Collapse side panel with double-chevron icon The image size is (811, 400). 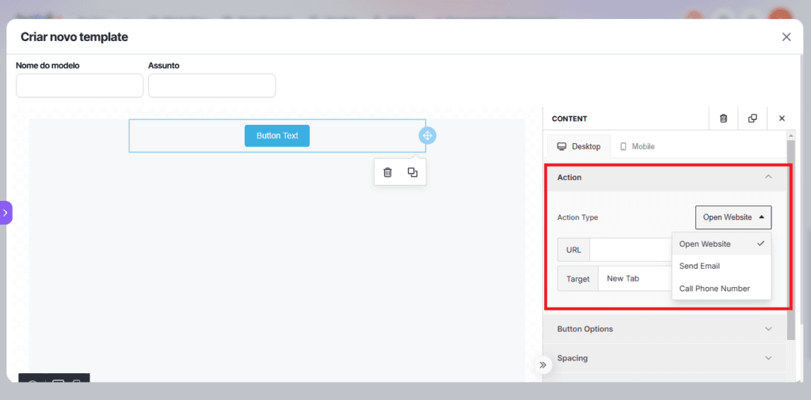[x=543, y=365]
